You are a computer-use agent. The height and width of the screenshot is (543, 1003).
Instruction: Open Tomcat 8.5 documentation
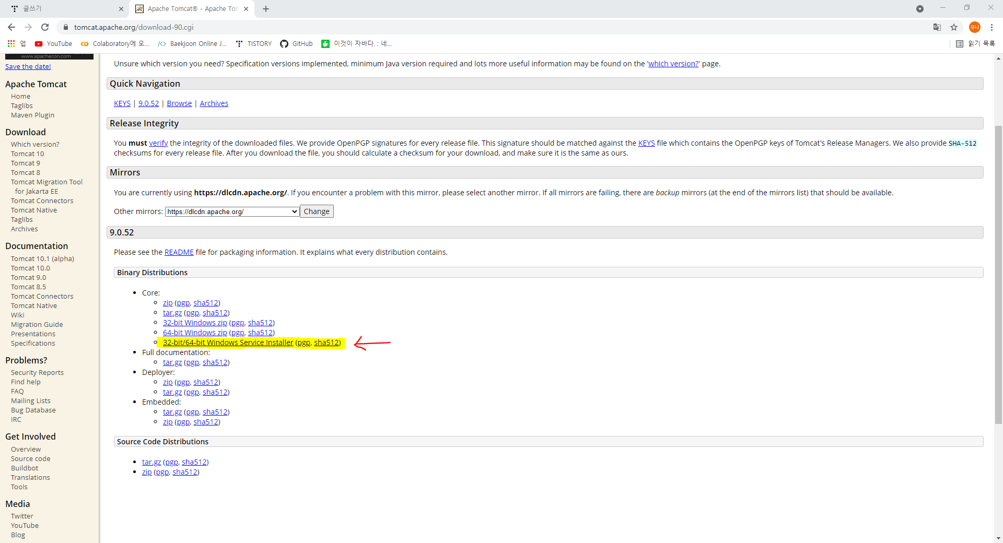tap(28, 287)
